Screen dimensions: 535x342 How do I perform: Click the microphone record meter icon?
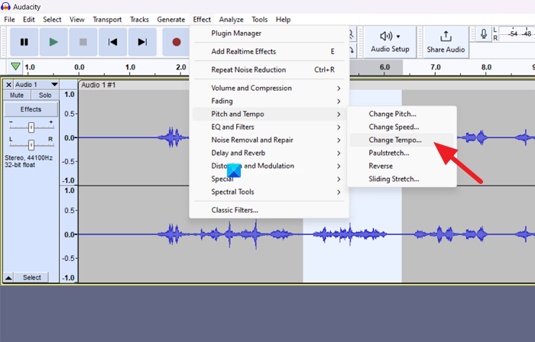point(484,34)
